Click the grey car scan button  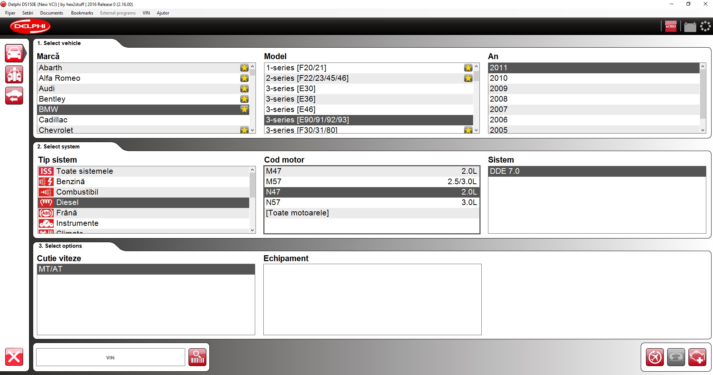click(x=676, y=357)
